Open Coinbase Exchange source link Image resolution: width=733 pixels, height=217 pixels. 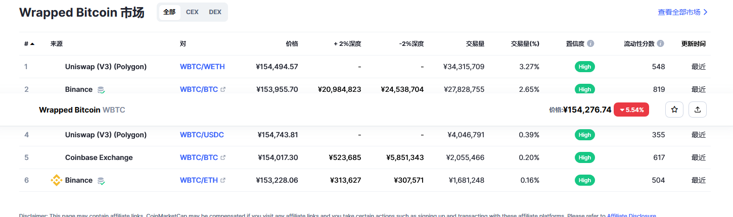99,157
